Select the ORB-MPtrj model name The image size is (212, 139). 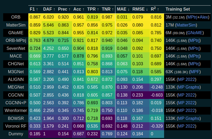(x=16, y=41)
